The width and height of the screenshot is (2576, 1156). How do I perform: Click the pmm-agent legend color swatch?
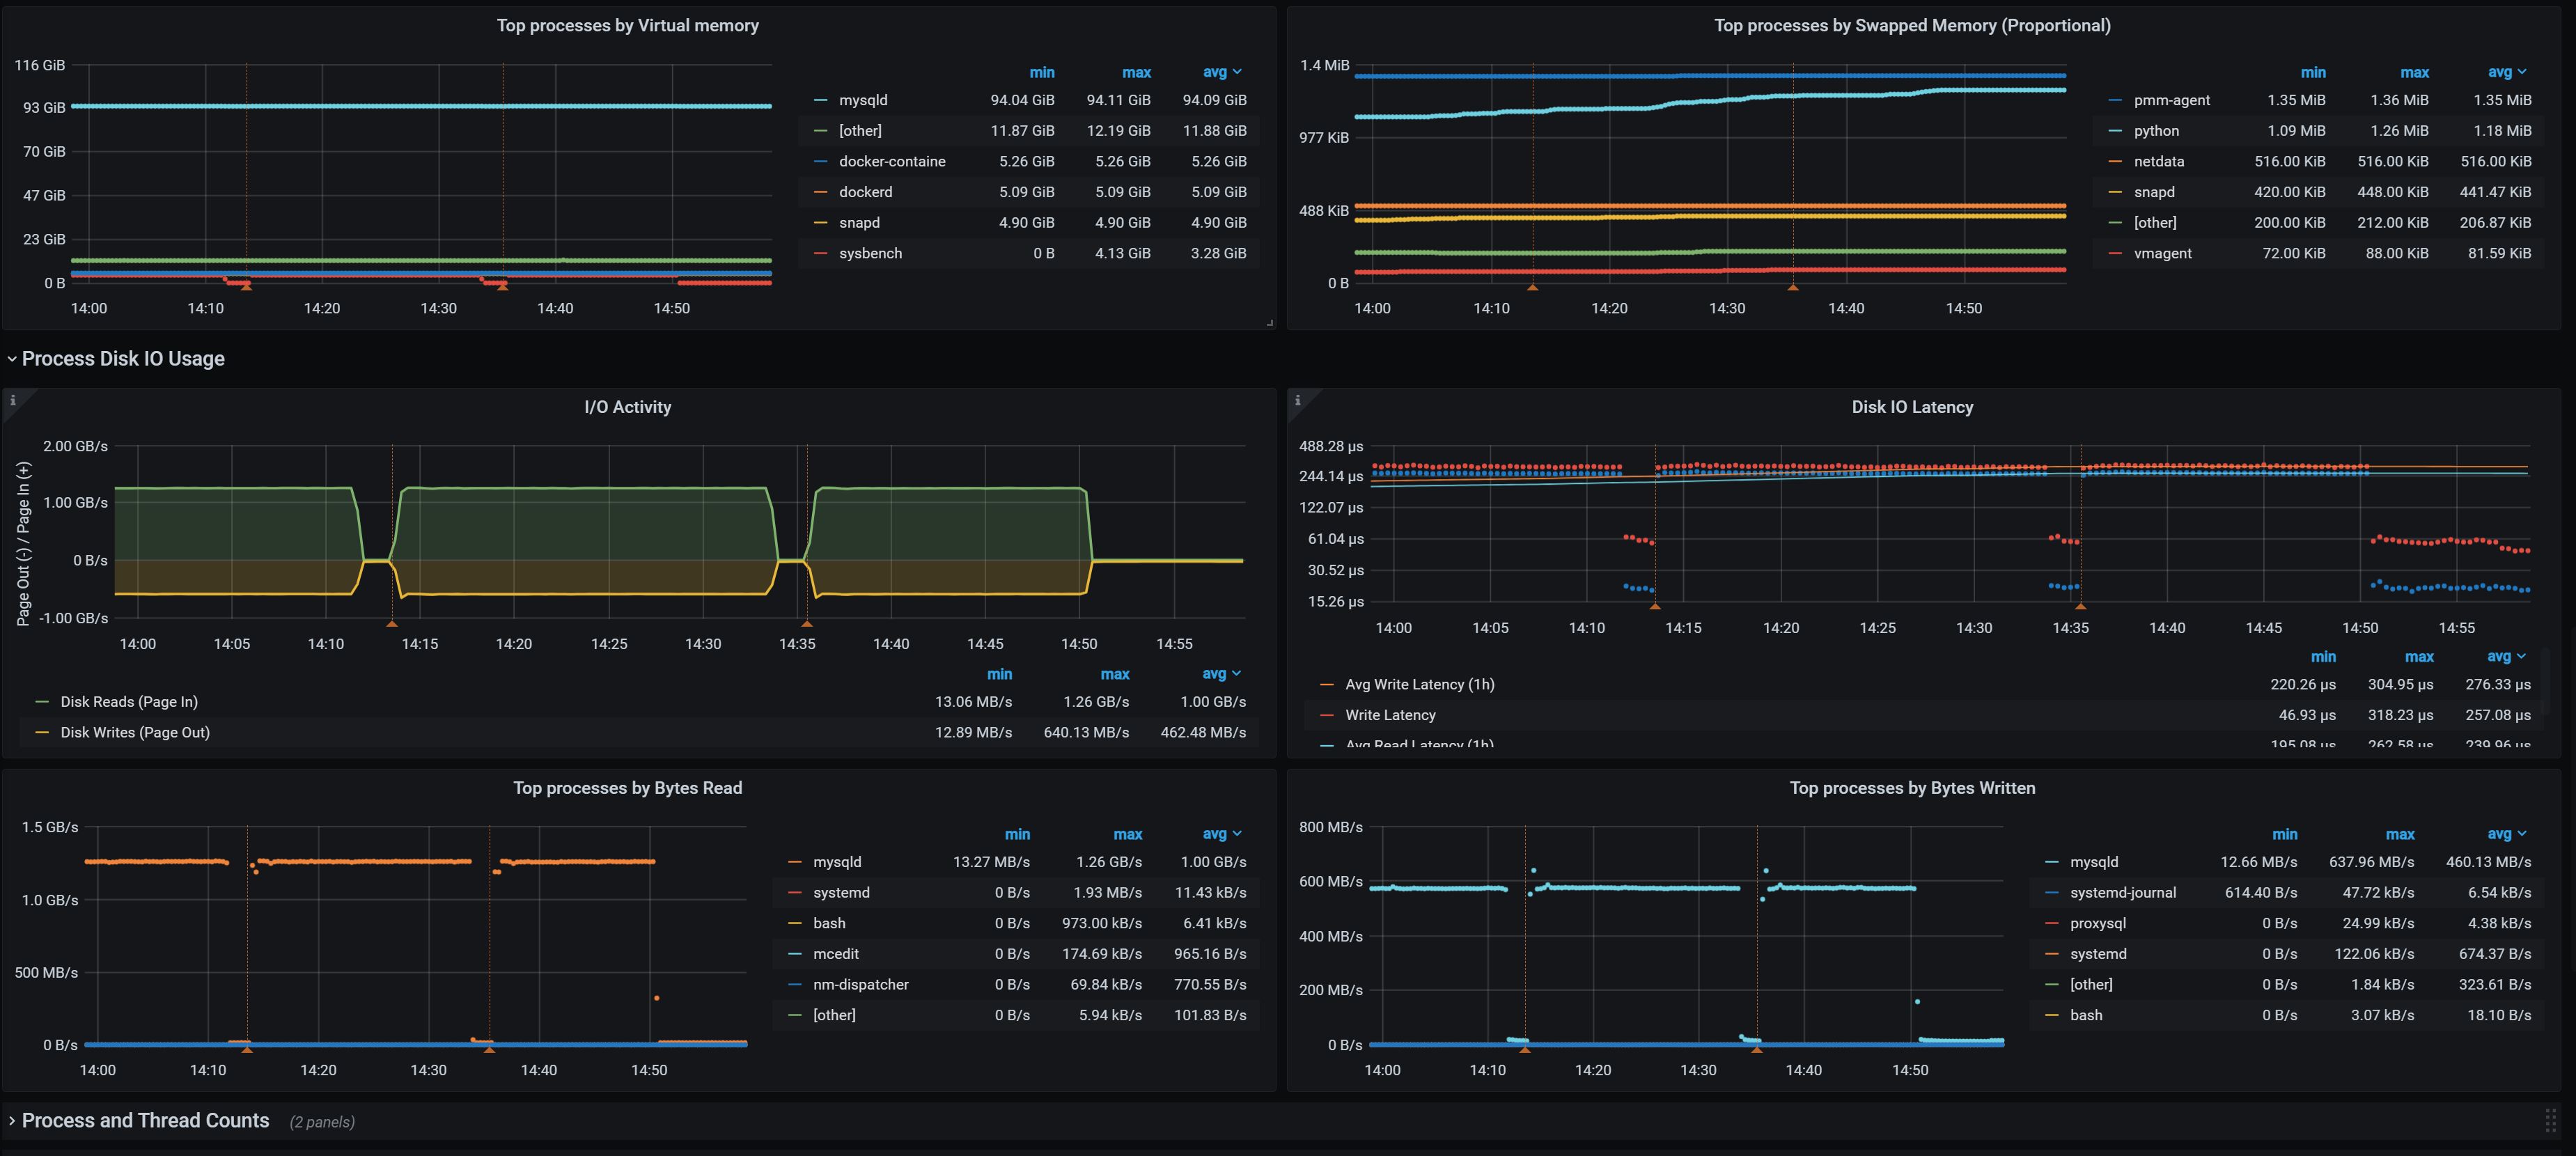tap(2115, 100)
